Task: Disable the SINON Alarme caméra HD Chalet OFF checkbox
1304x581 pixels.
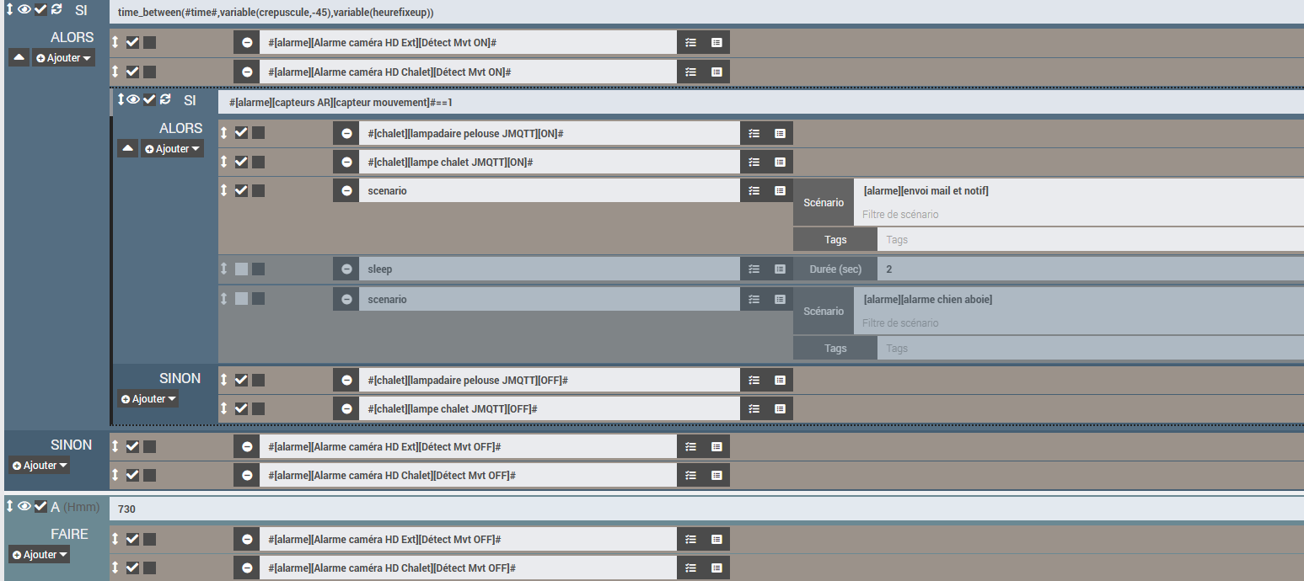Action: [x=132, y=475]
